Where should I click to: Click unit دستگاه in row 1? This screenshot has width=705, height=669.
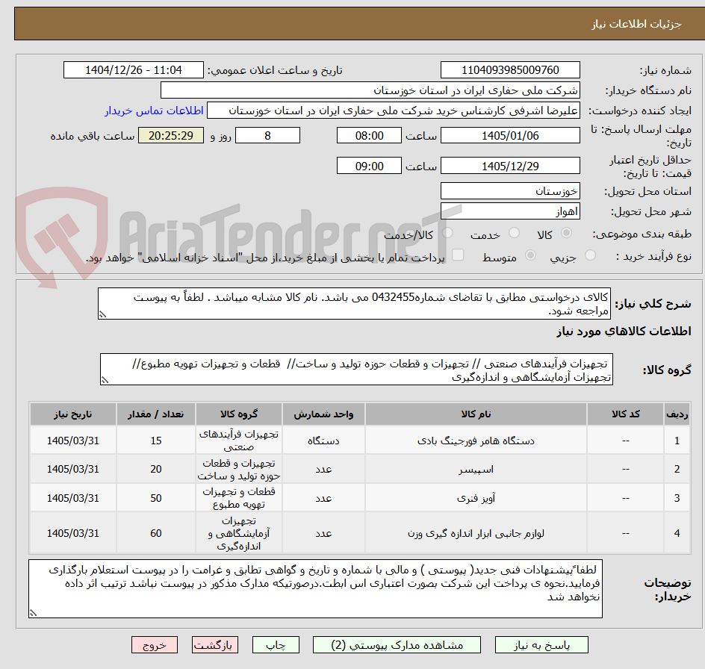point(323,441)
